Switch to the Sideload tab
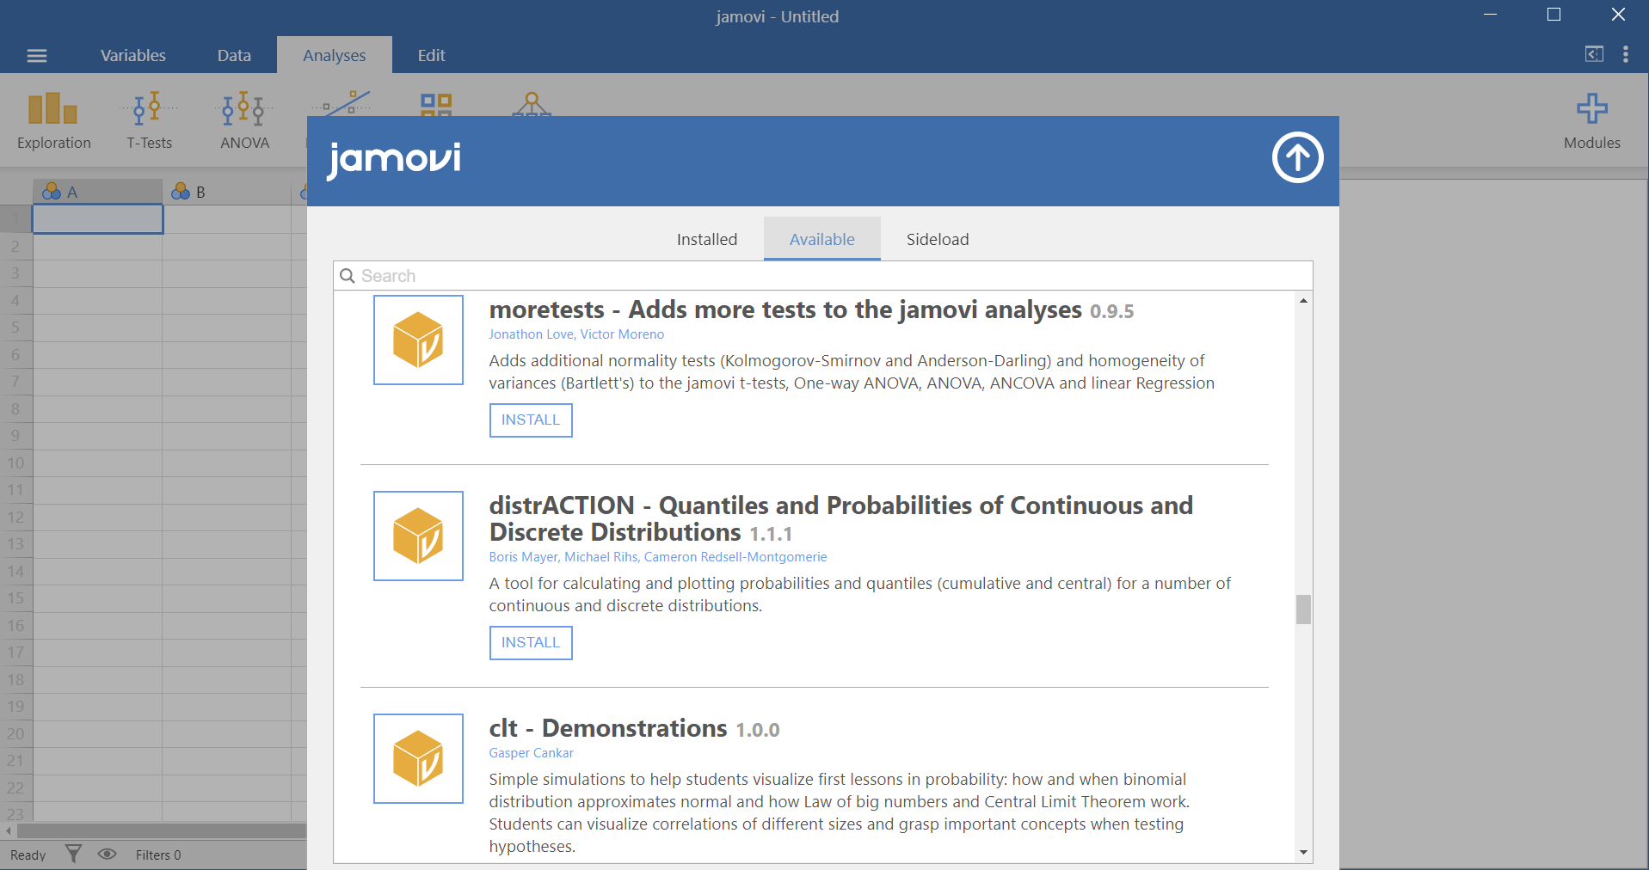 coord(937,239)
